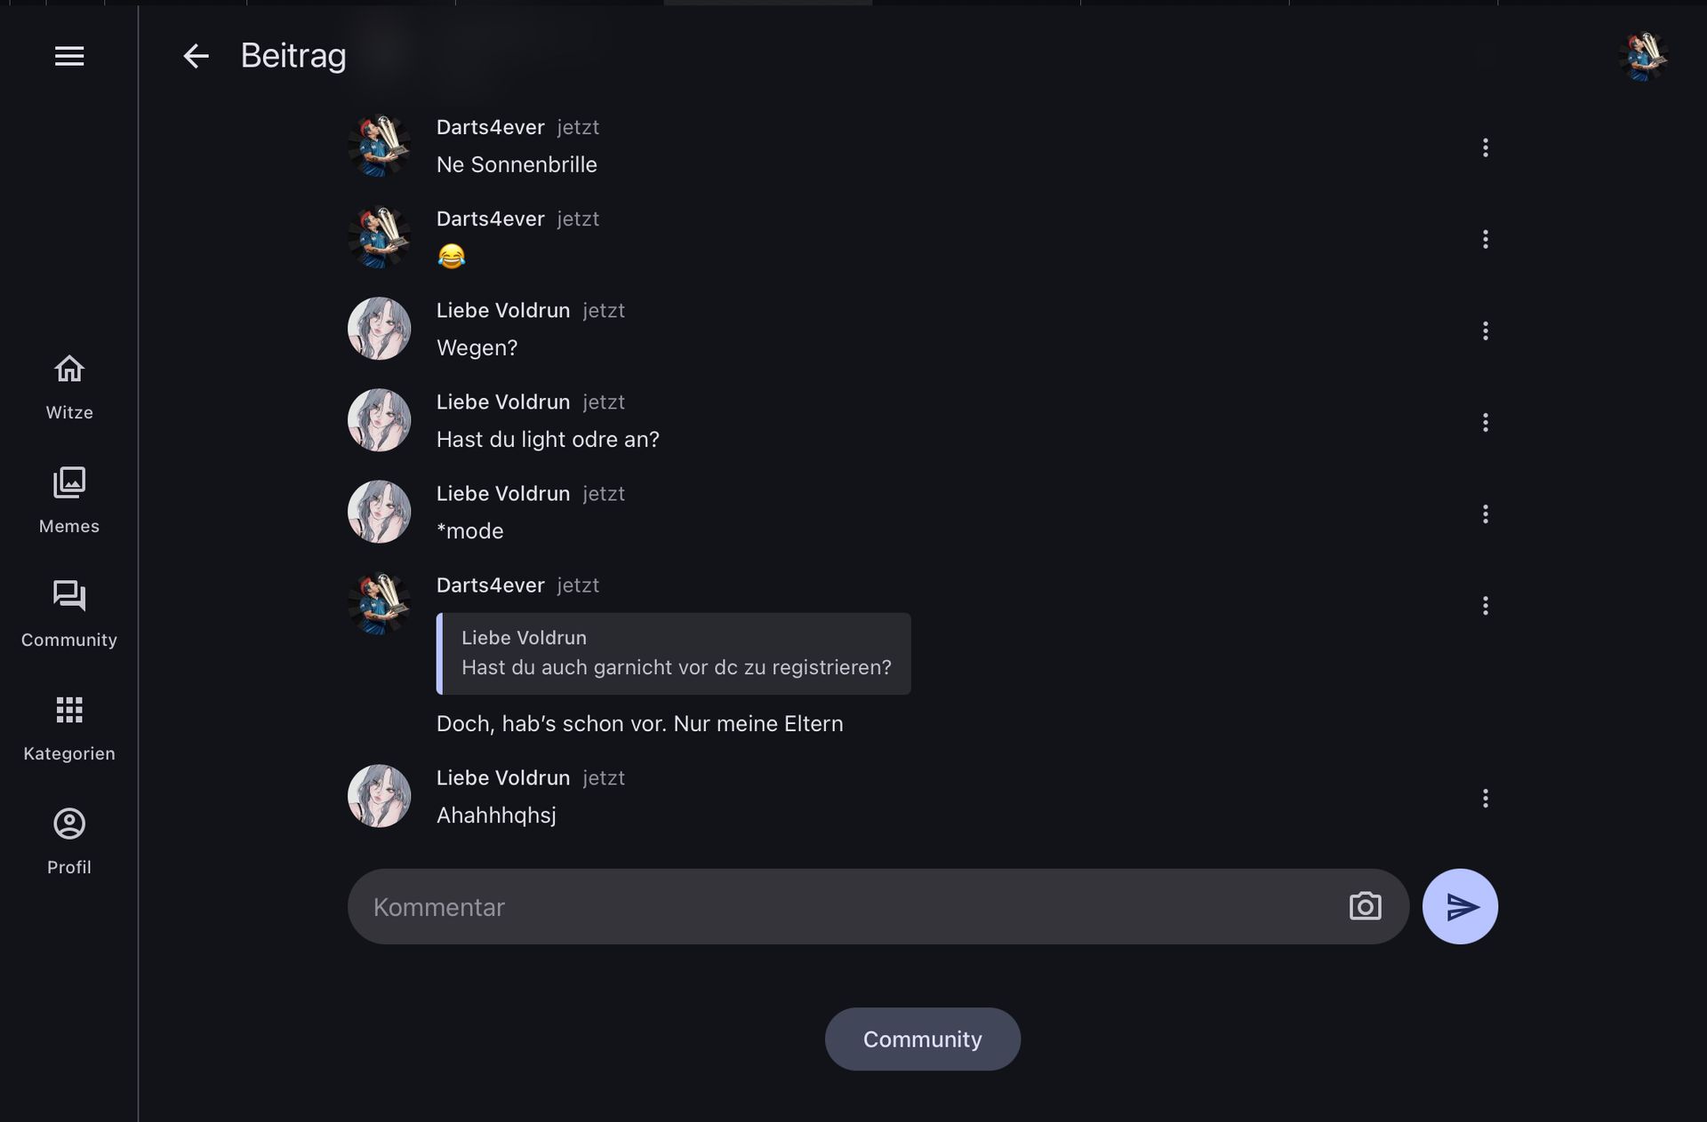
Task: Open options for the "Ahahhhqhsj" comment
Action: click(x=1485, y=798)
